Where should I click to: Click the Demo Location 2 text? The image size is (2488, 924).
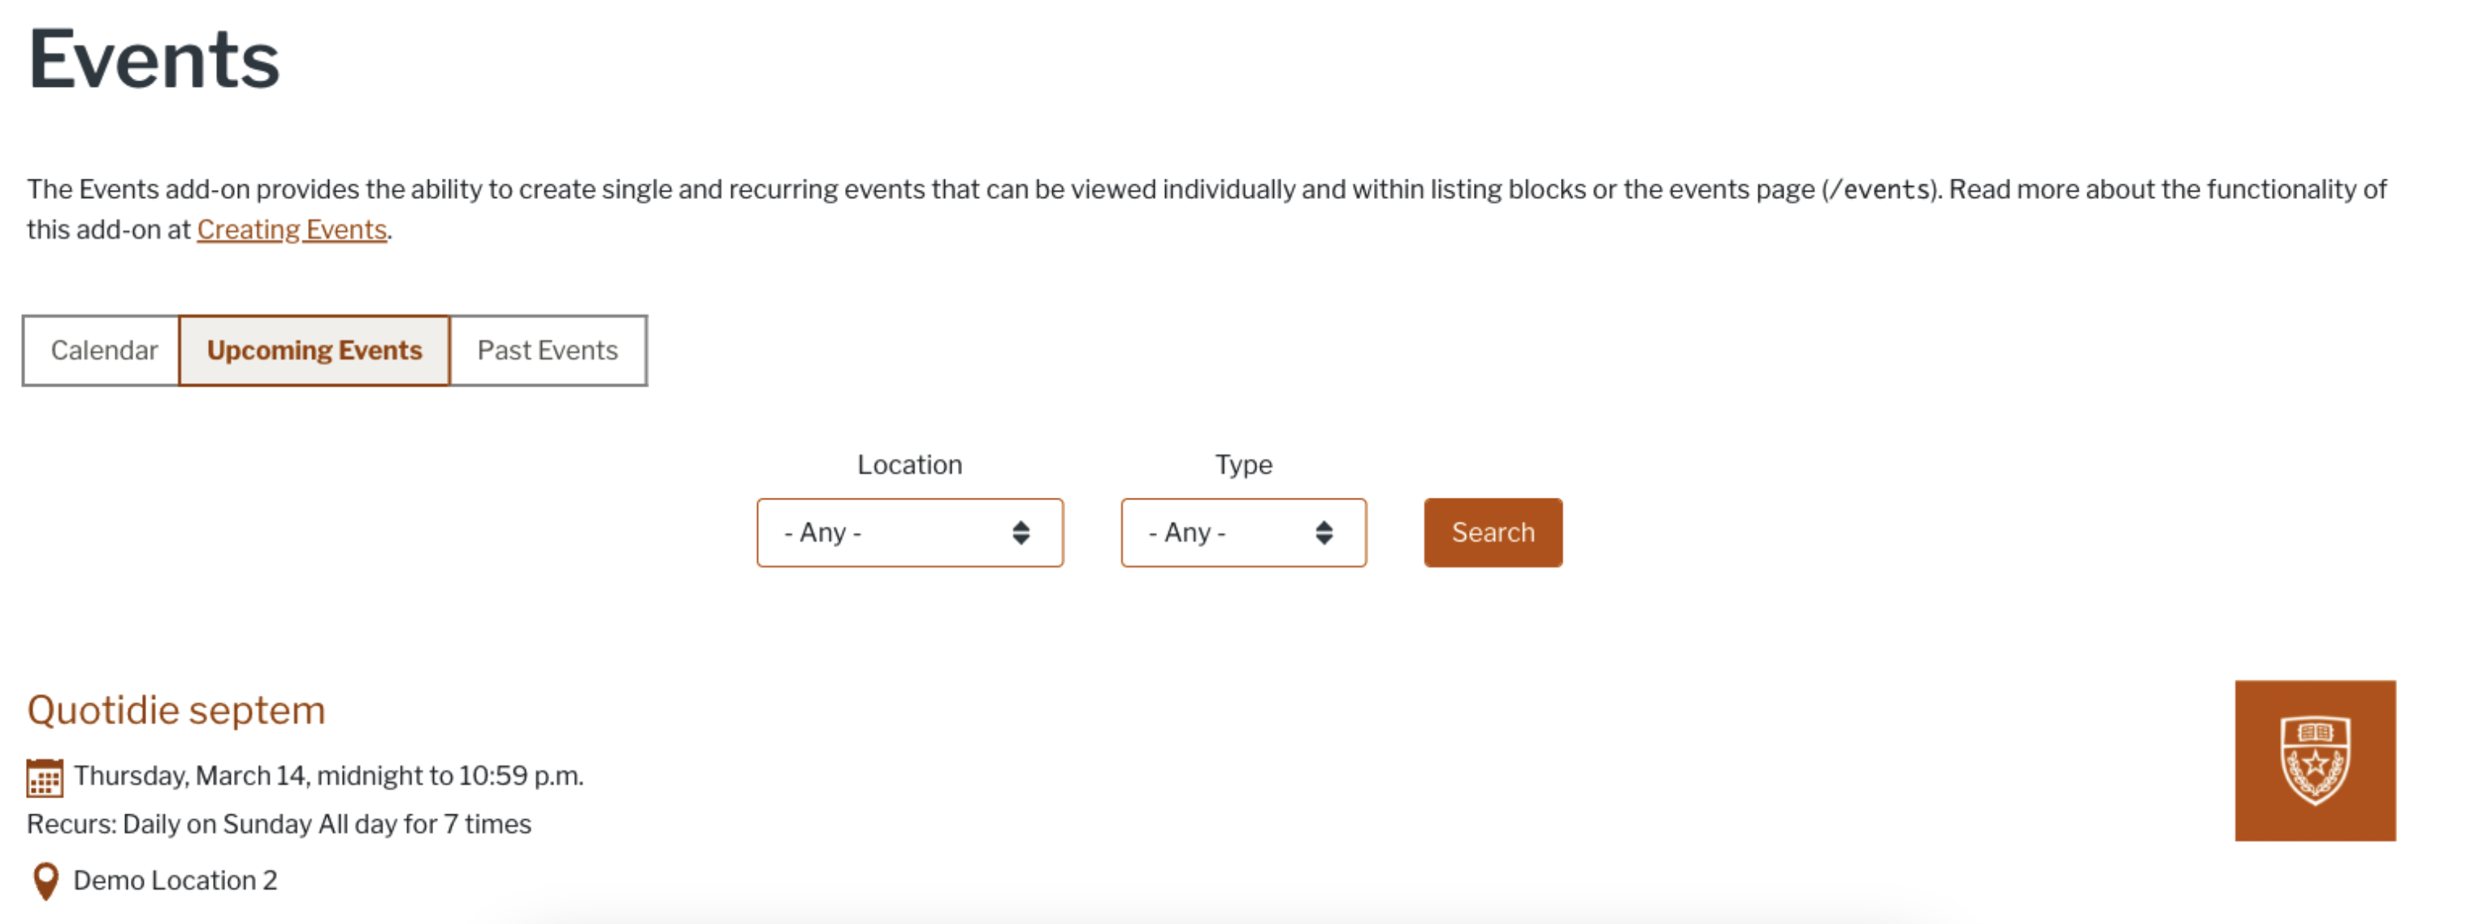[175, 880]
